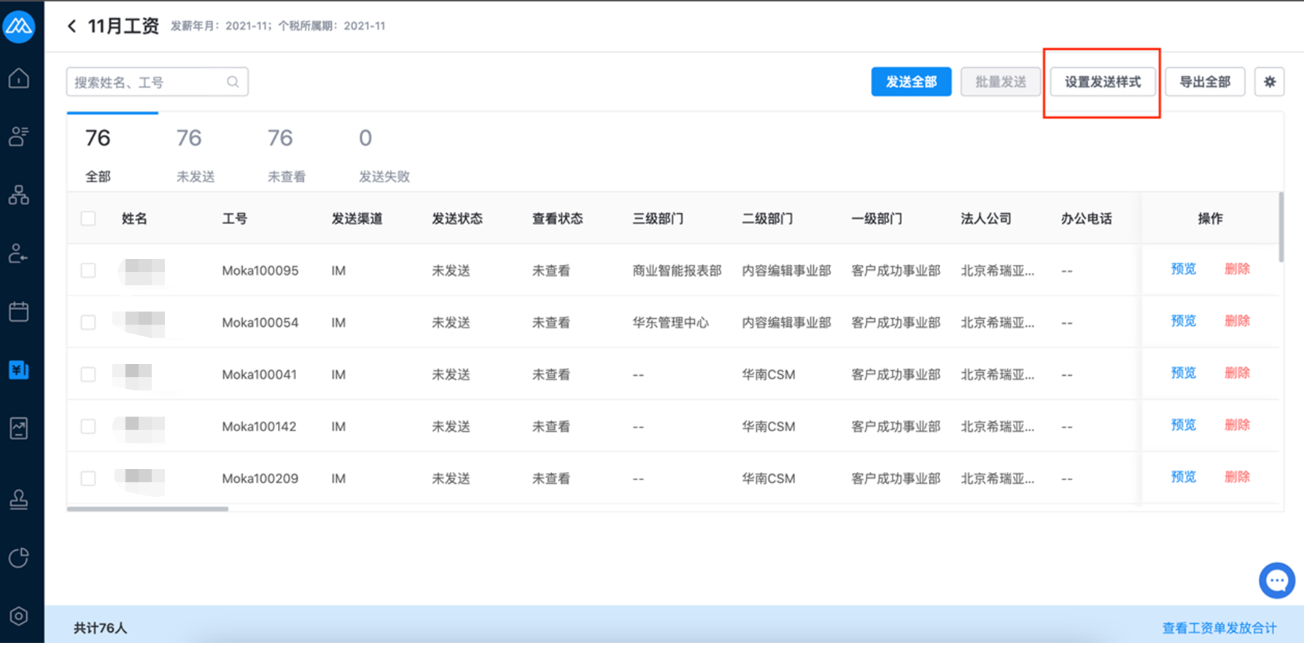The image size is (1304, 645).
Task: Delete the Moka100209 row
Action: 1237,476
